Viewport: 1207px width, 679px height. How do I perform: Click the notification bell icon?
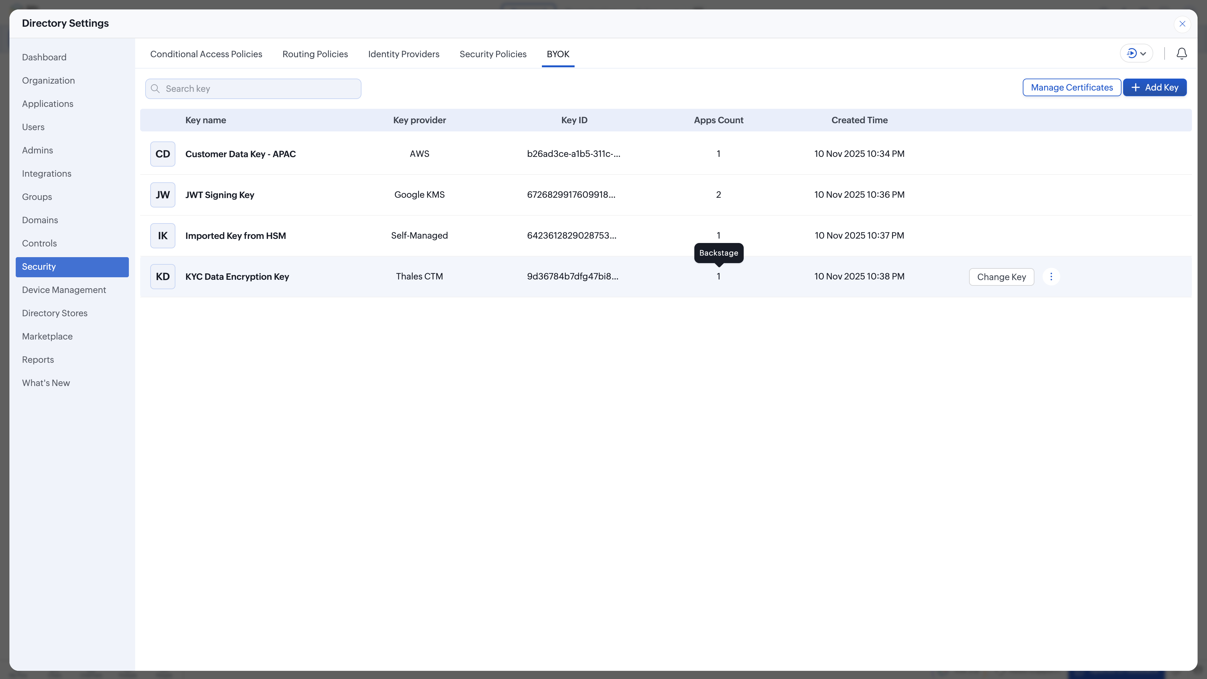pyautogui.click(x=1181, y=53)
